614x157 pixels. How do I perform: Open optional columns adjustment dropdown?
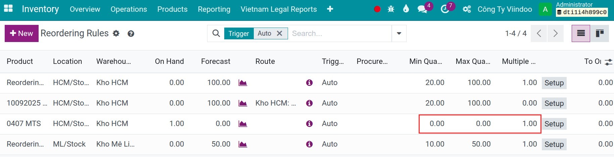(608, 62)
